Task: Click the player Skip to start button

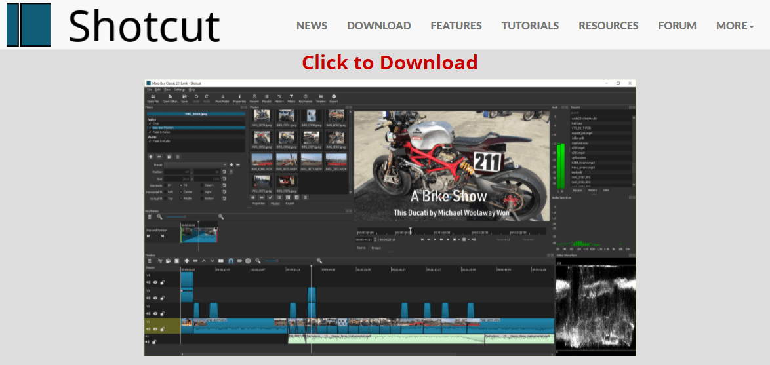Action: coord(422,239)
